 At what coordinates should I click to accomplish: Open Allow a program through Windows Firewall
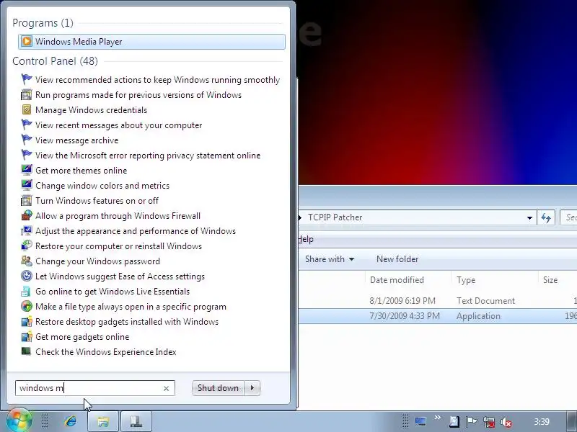click(x=118, y=215)
